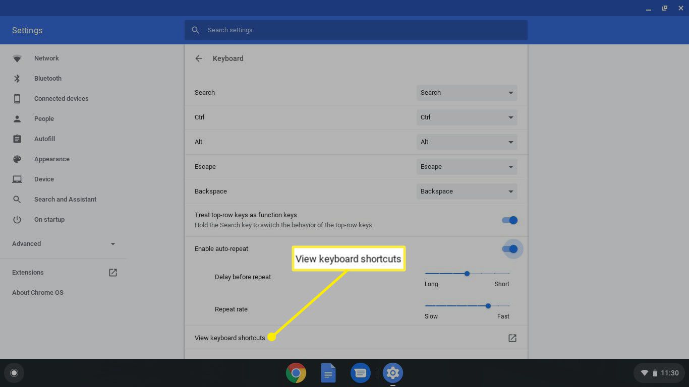Open Extensions external link icon
This screenshot has width=689, height=387.
(113, 273)
